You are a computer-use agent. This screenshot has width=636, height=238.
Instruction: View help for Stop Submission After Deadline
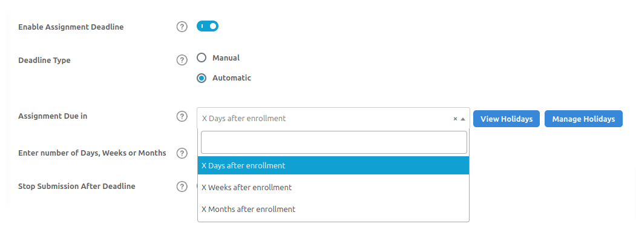point(182,187)
